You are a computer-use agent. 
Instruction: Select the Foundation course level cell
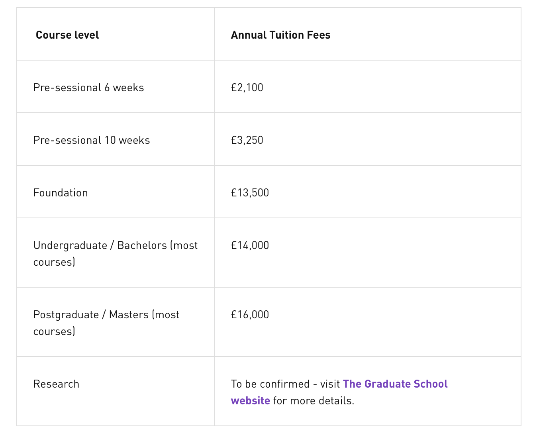60,192
